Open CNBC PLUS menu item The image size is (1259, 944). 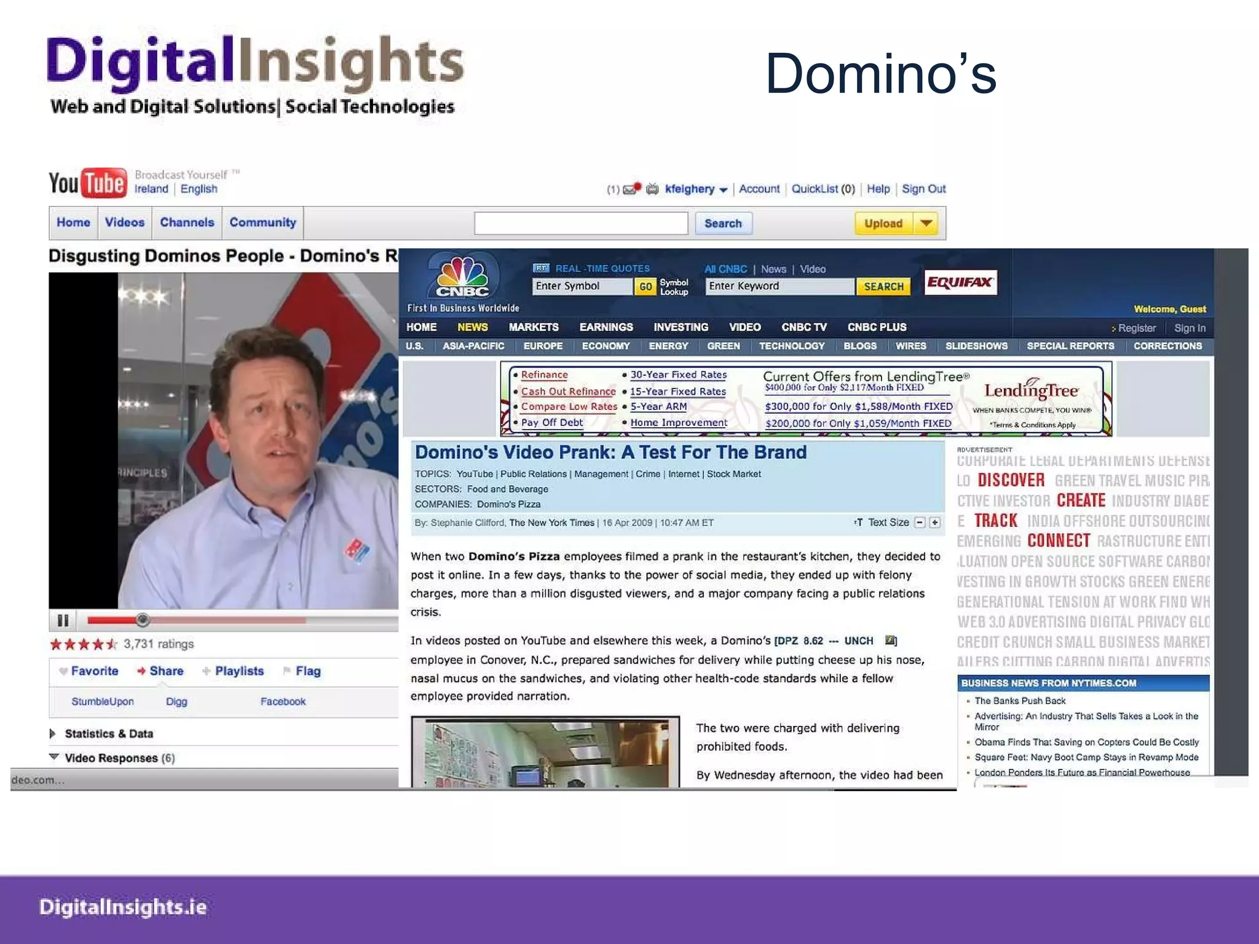(877, 327)
